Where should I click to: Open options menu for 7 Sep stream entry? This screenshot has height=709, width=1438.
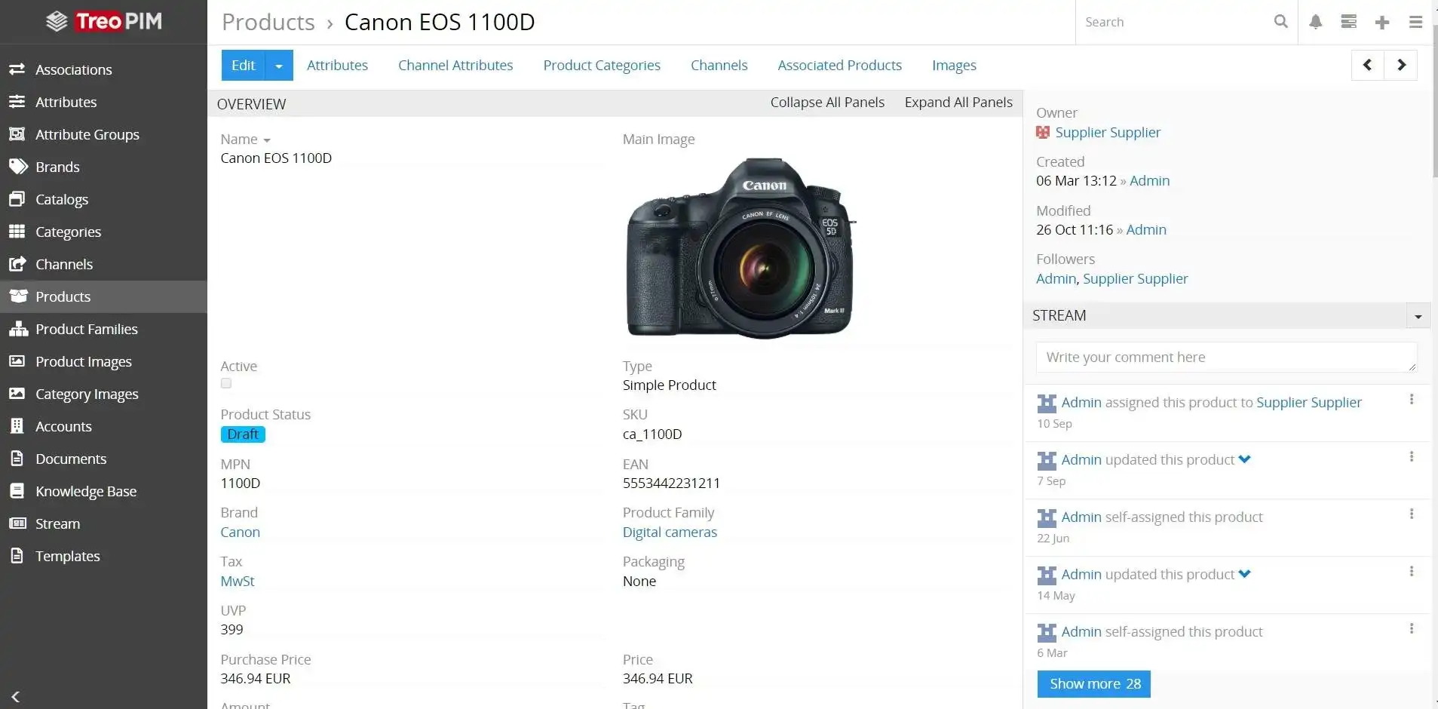pyautogui.click(x=1412, y=456)
